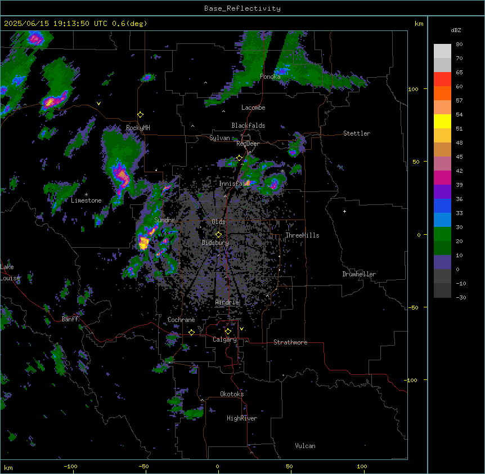Image resolution: width=485 pixels, height=474 pixels.
Task: Click the blue 33–36 dBZ swatch
Action: (x=442, y=205)
